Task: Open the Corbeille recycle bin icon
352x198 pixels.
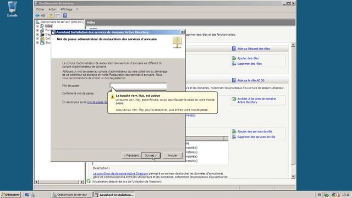Action: [12, 9]
